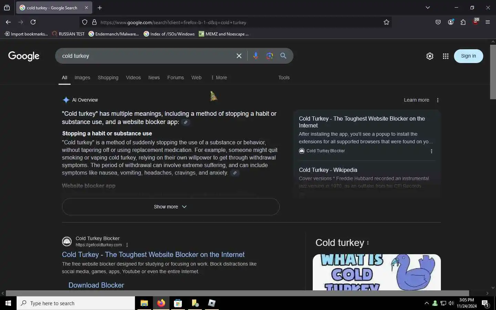The height and width of the screenshot is (310, 496).
Task: Open the Tools search options
Action: (284, 77)
